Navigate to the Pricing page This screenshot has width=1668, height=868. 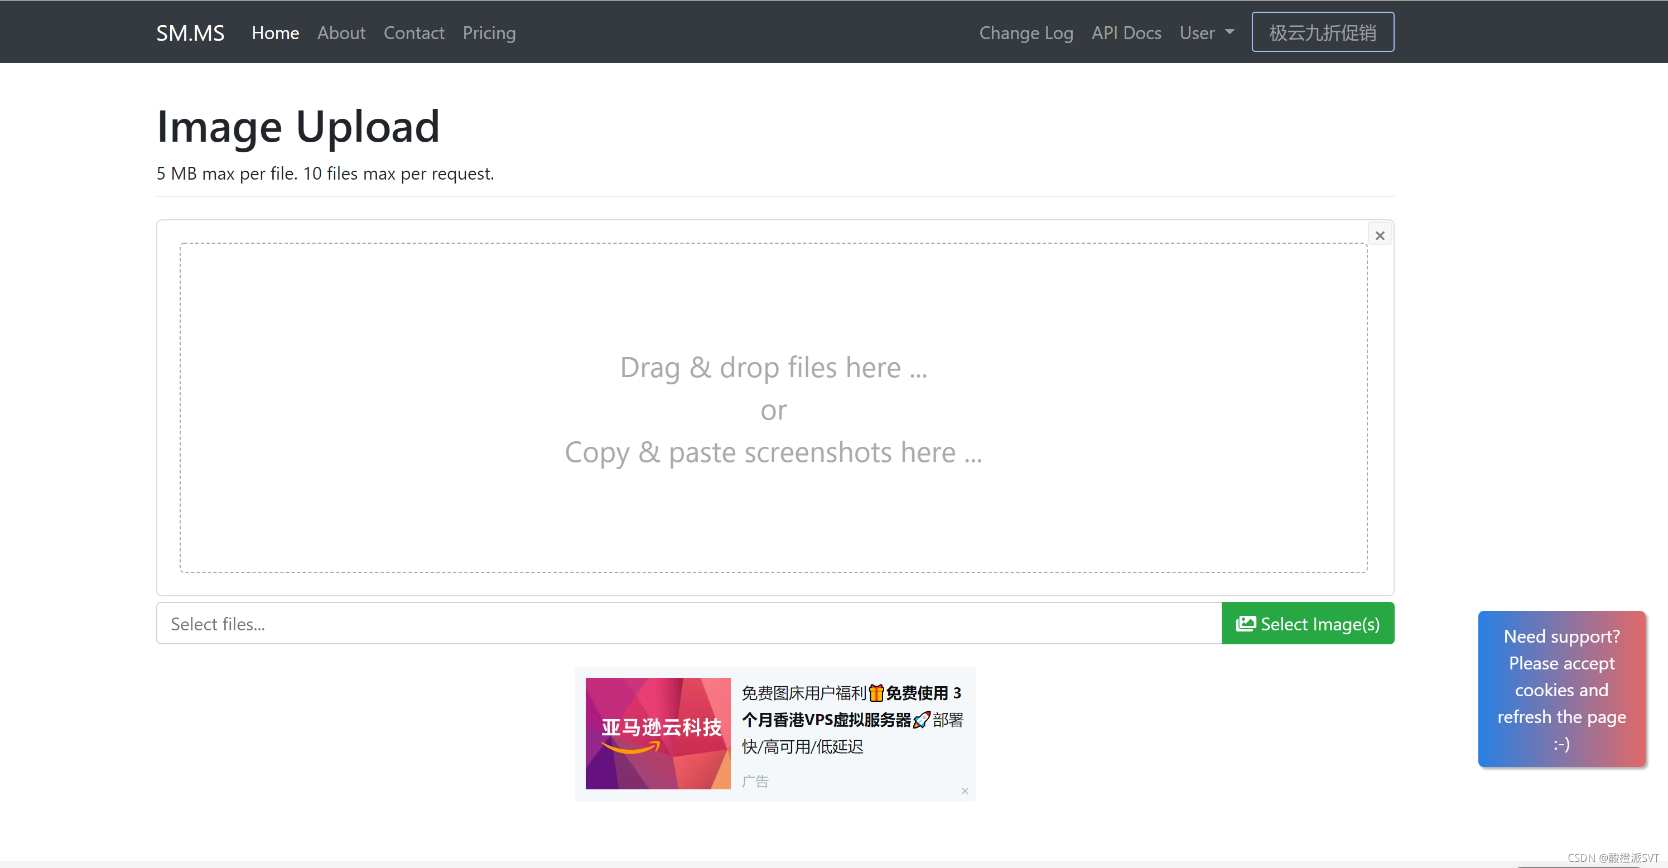pyautogui.click(x=489, y=32)
